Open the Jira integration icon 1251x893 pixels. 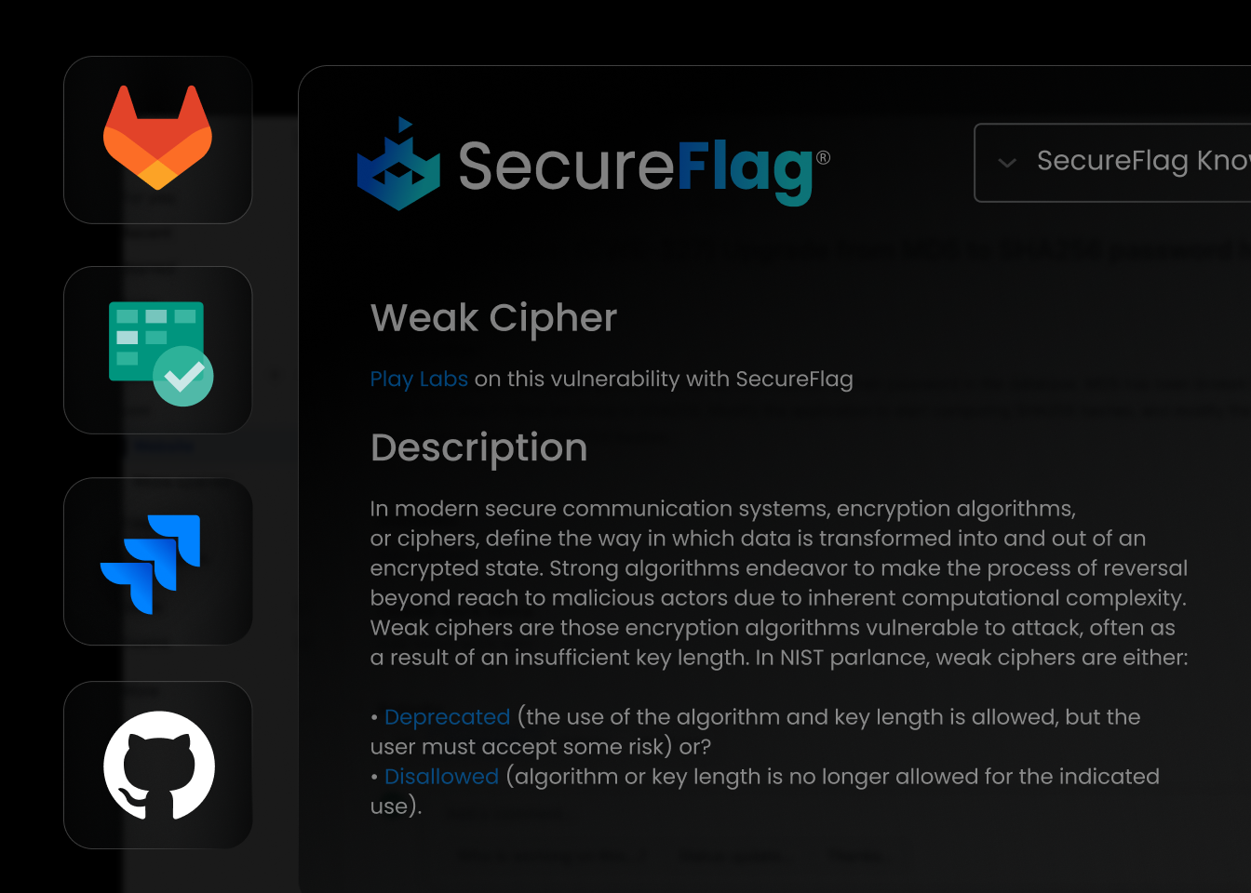(152, 562)
